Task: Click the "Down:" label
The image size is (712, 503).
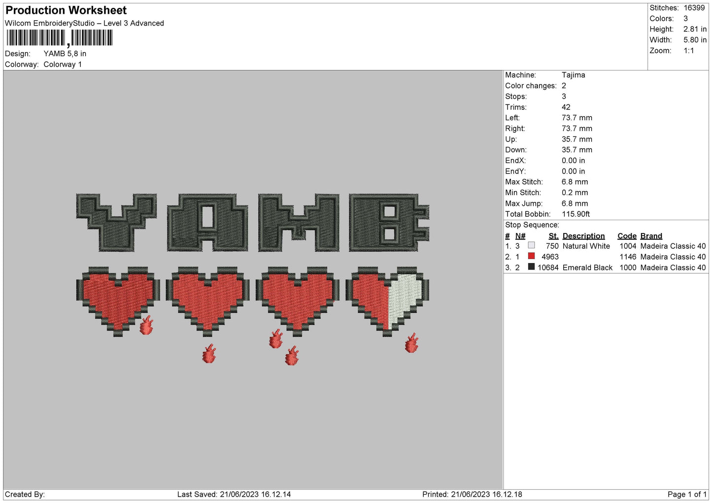Action: click(516, 150)
